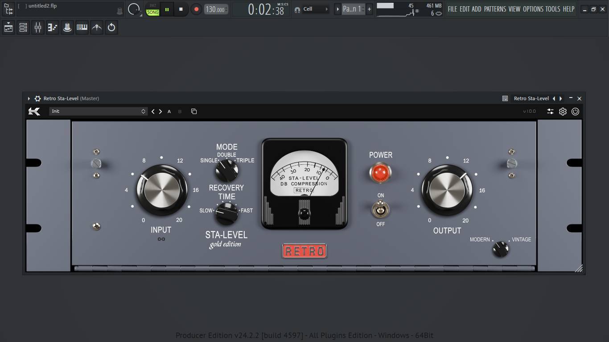Viewport: 609px width, 342px height.
Task: Open the OPTIONS menu
Action: 533,9
